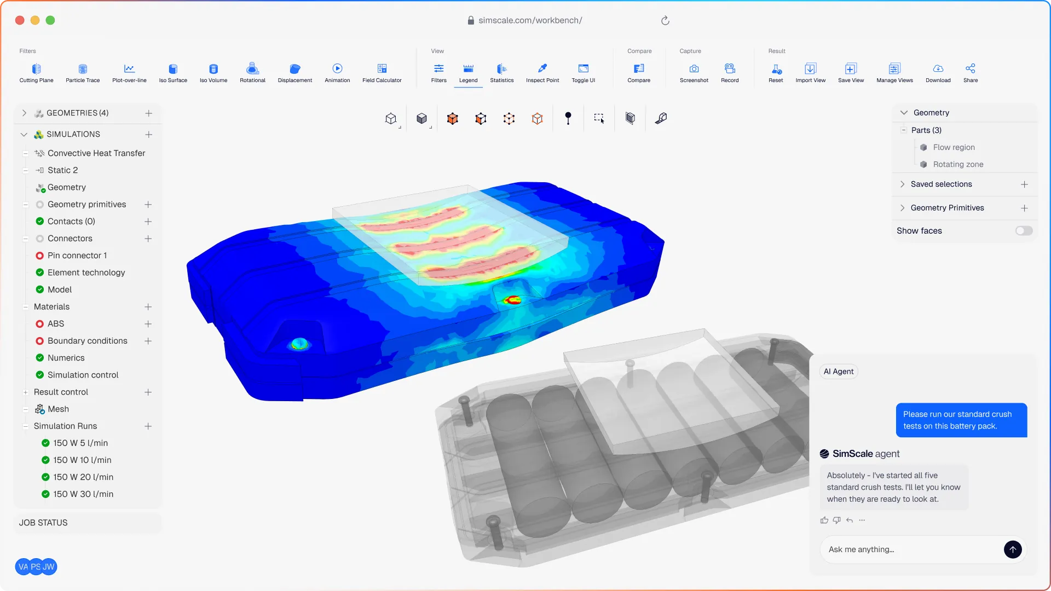The height and width of the screenshot is (591, 1051).
Task: Open the Field Calculator
Action: pyautogui.click(x=382, y=73)
